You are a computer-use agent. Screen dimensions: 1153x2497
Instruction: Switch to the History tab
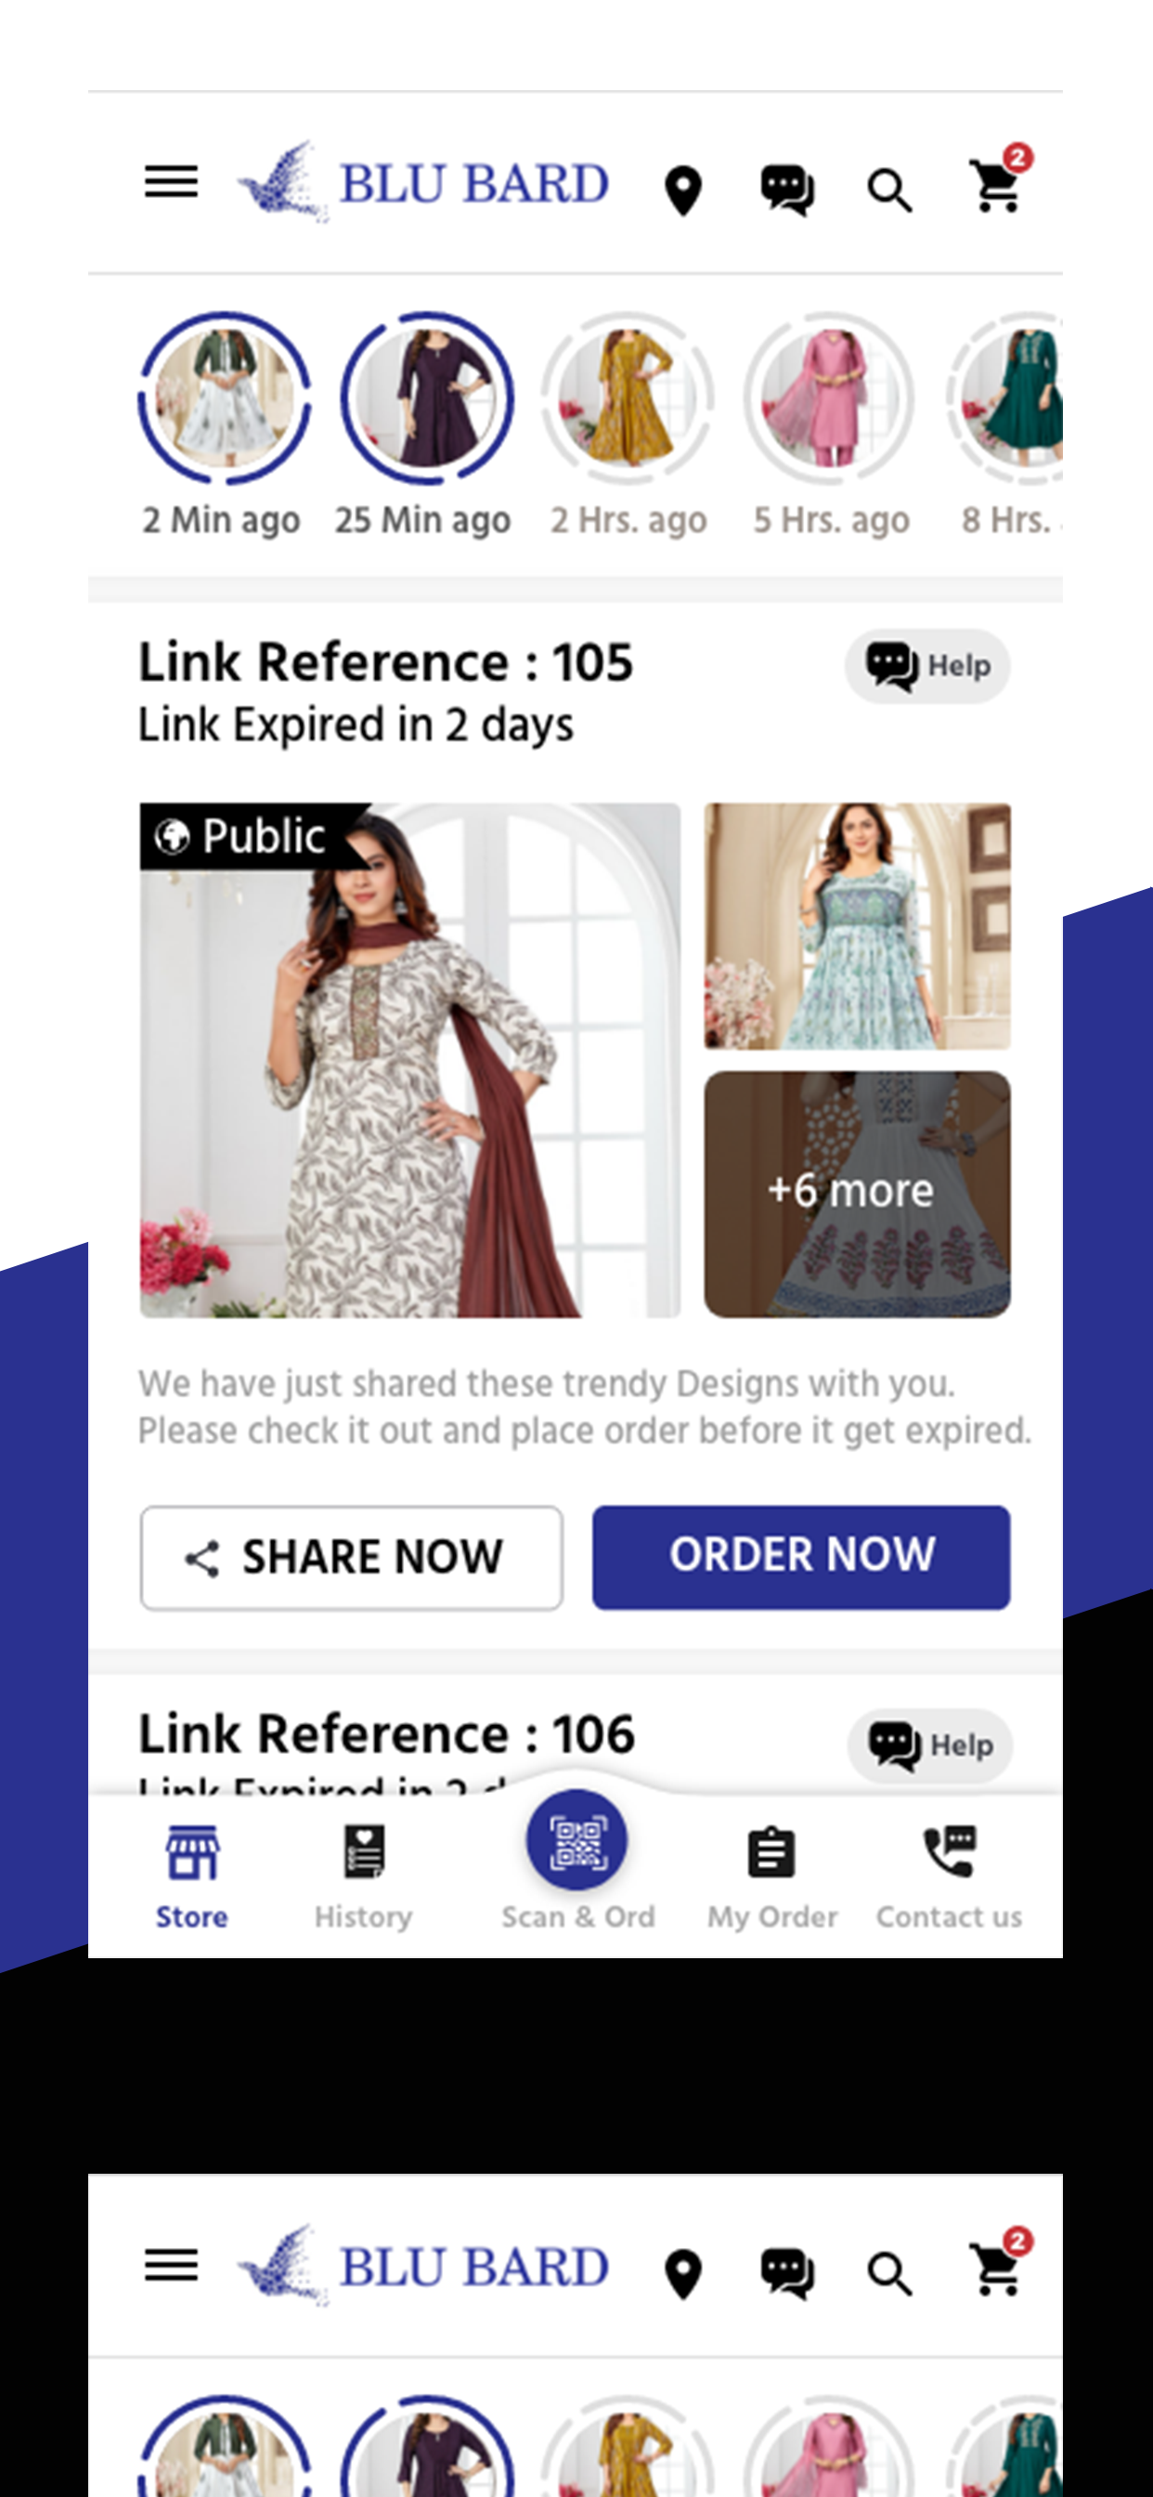pos(363,1876)
